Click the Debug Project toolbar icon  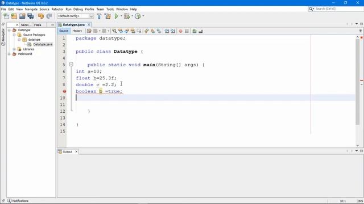click(127, 16)
